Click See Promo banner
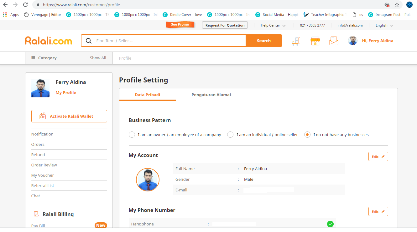This screenshot has width=417, height=232. [x=180, y=24]
